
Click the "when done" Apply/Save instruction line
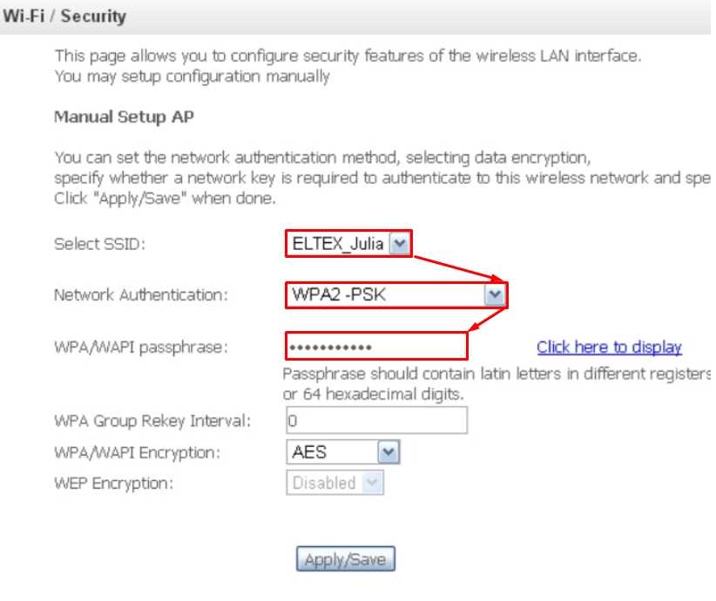165,198
